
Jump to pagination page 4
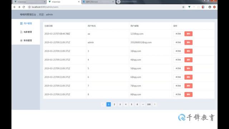pos(126,104)
